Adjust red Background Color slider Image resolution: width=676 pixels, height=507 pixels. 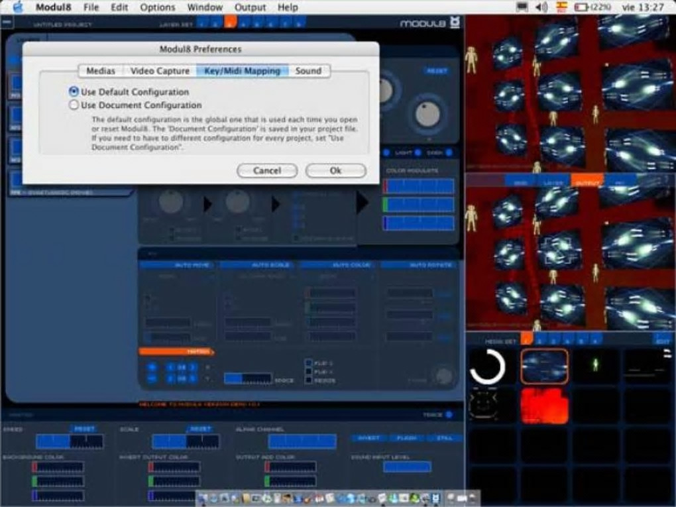[58, 467]
